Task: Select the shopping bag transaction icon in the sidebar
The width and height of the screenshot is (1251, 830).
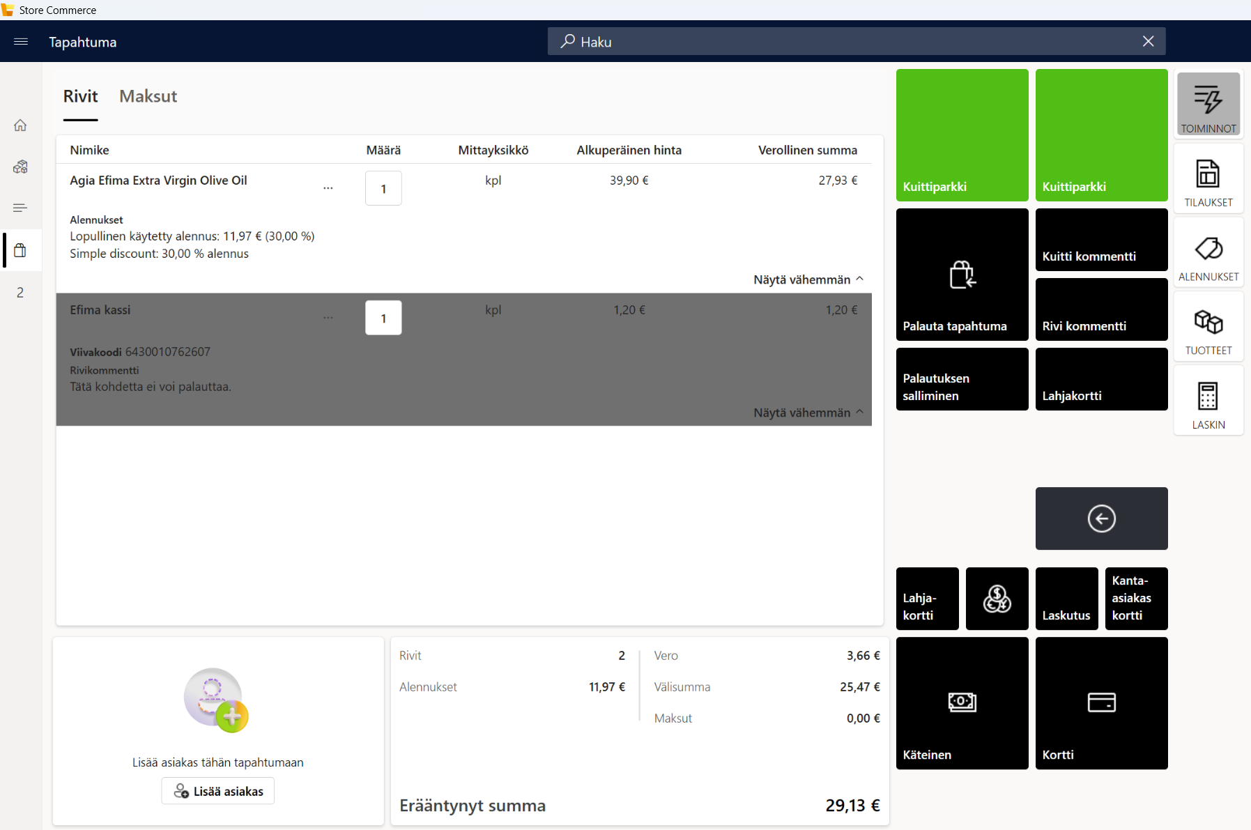Action: pos(20,250)
